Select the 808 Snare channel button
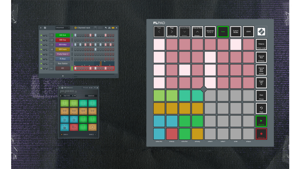Viewport: 300px width, 169px height. click(63, 49)
